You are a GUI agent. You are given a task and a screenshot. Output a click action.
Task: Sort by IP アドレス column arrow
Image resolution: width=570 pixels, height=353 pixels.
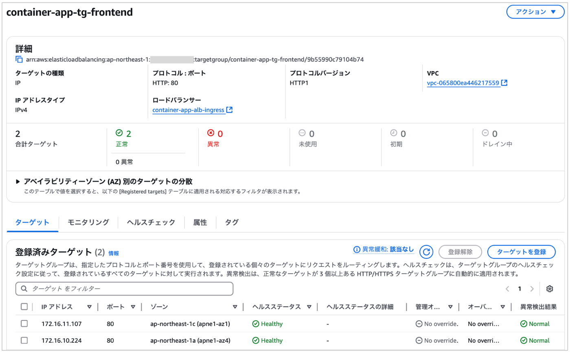click(89, 307)
